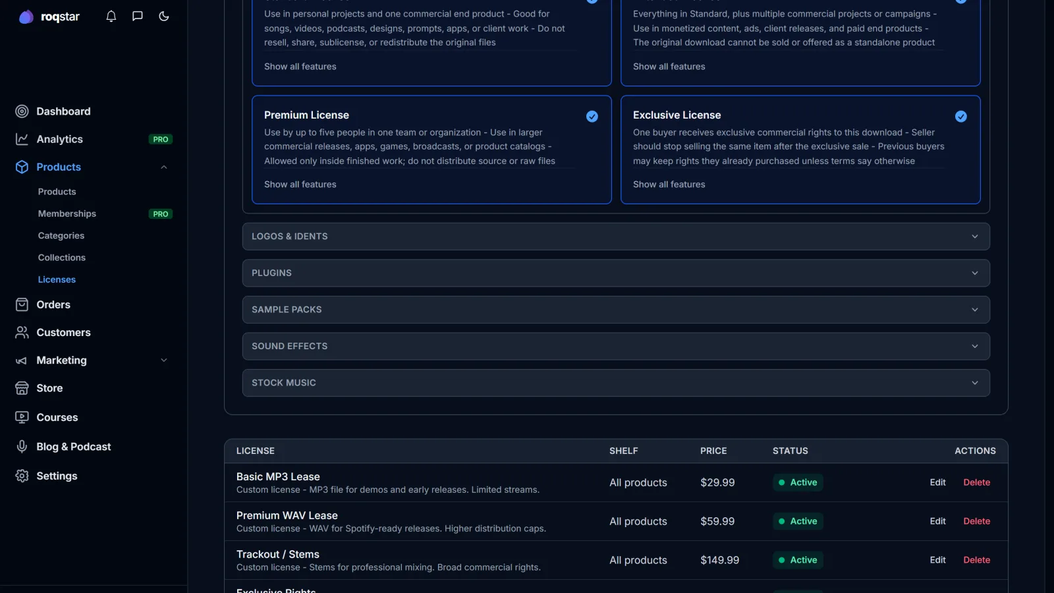Uncheck the Exclusive License checkmark

coord(961,117)
